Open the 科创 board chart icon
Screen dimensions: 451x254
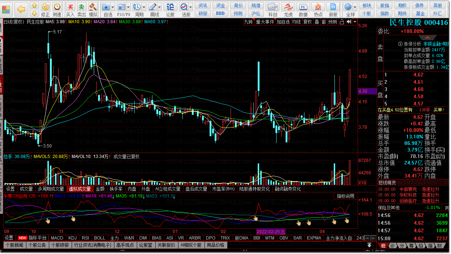pos(273,9)
